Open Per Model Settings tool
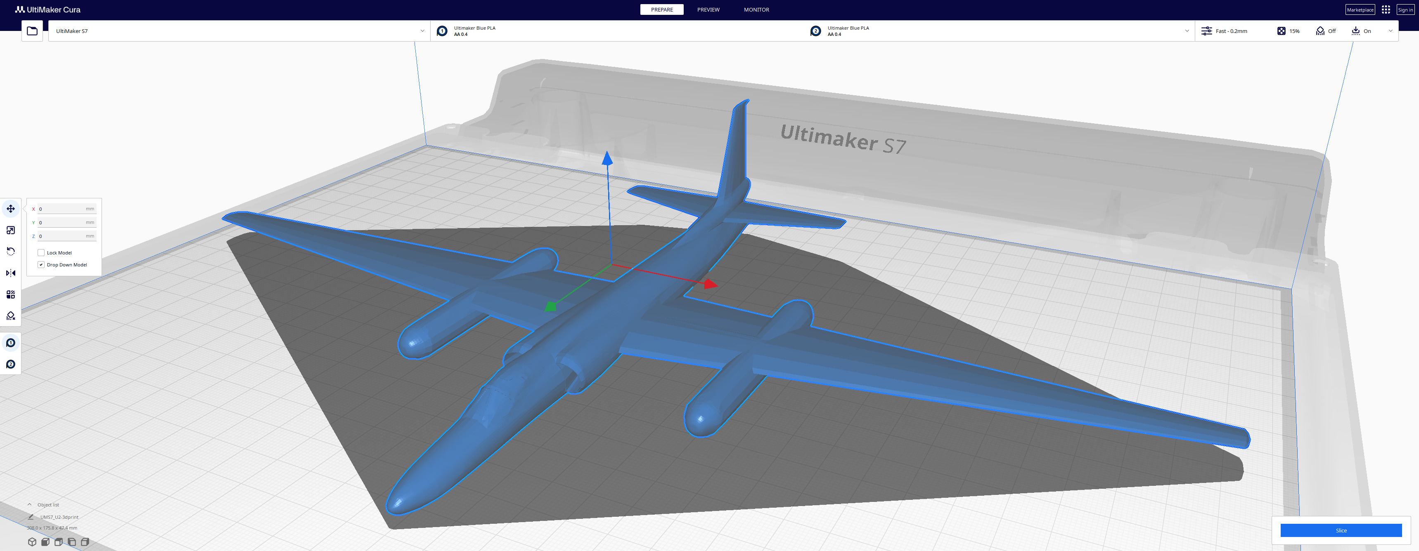Screen dimensions: 1419x551 [10, 294]
